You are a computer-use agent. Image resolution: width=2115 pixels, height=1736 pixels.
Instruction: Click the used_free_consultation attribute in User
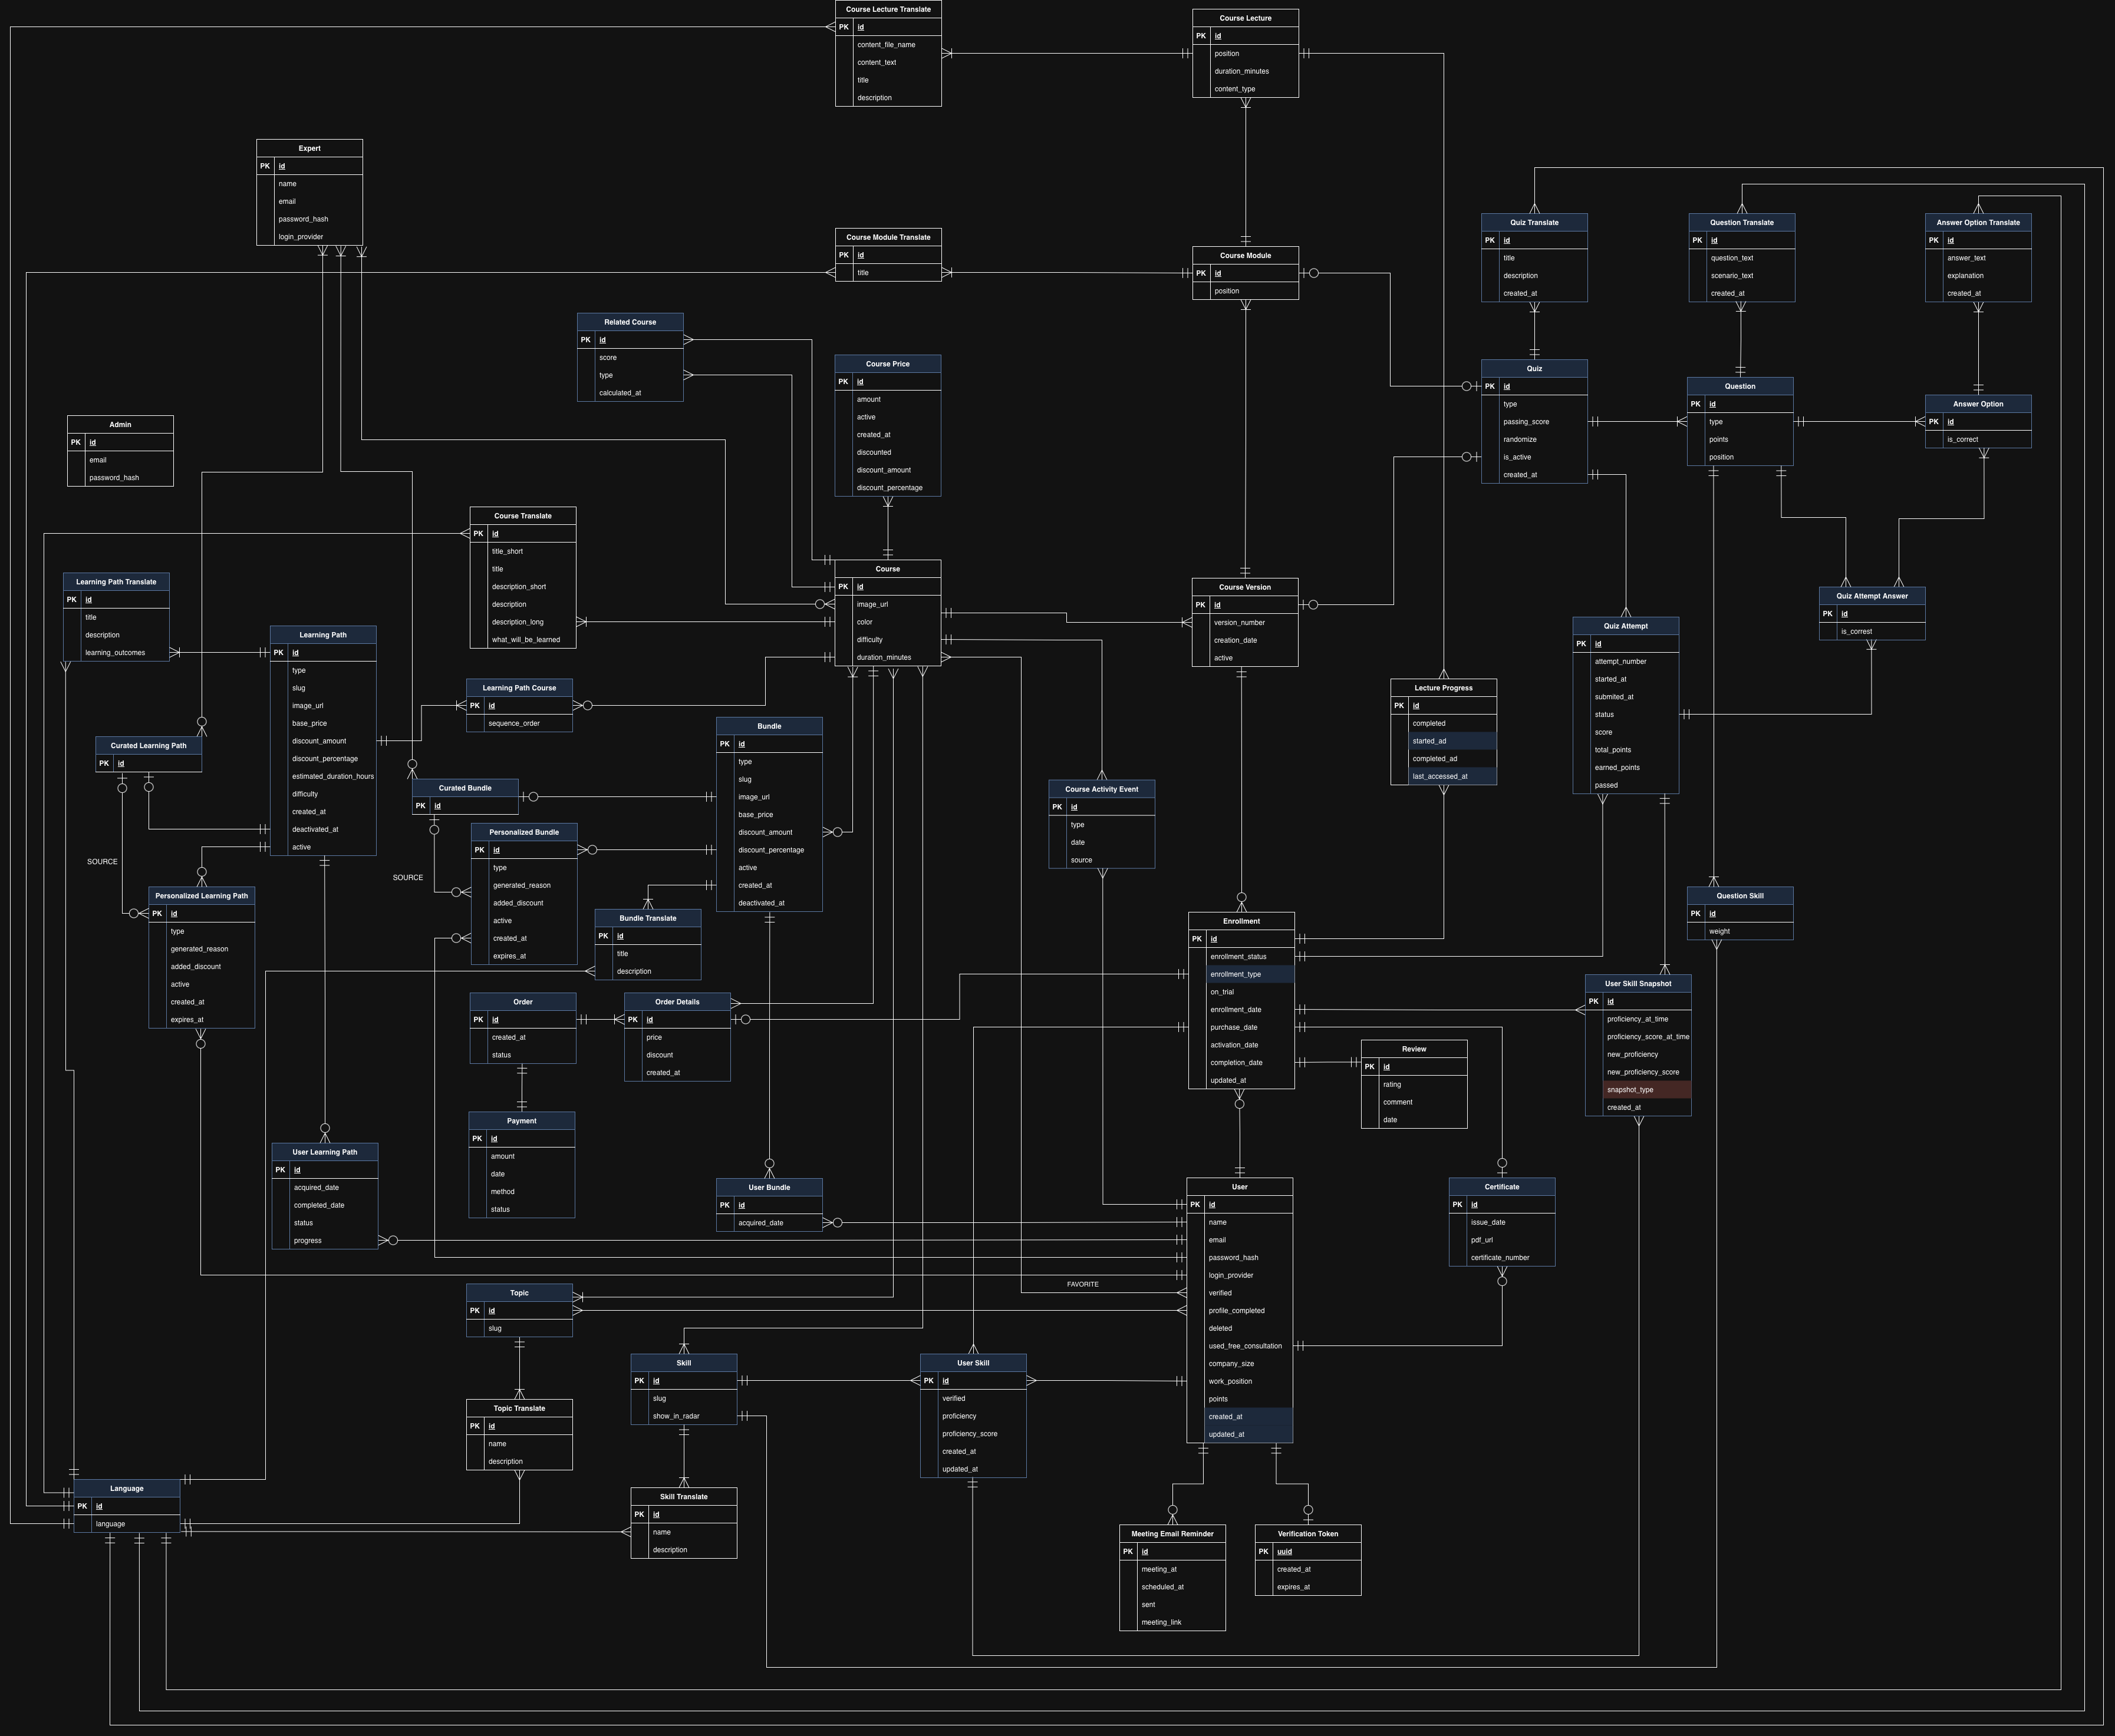[x=1244, y=1346]
